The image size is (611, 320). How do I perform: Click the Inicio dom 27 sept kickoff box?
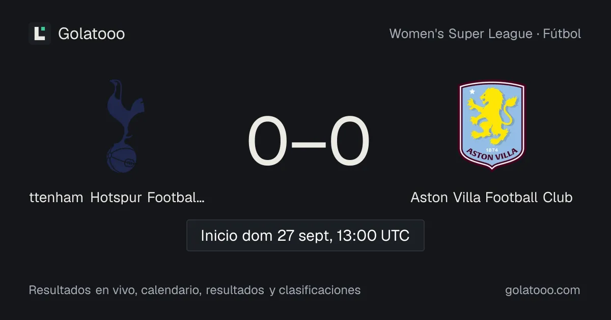click(x=305, y=236)
